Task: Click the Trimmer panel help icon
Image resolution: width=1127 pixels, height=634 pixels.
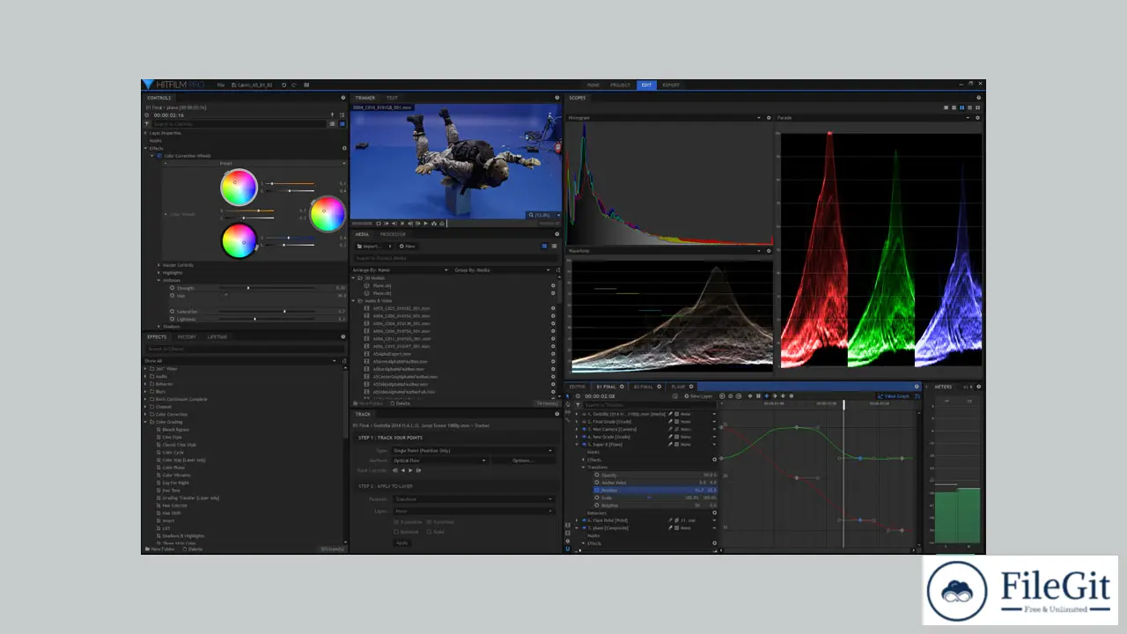Action: point(557,98)
